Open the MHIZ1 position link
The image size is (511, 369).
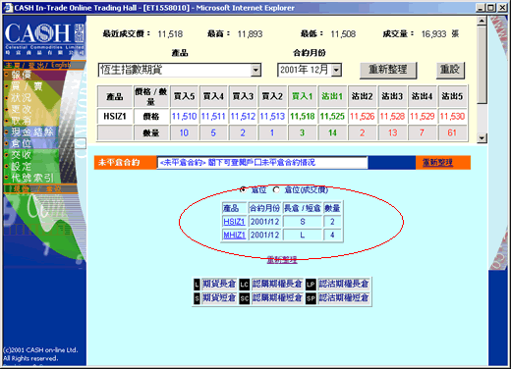point(234,235)
